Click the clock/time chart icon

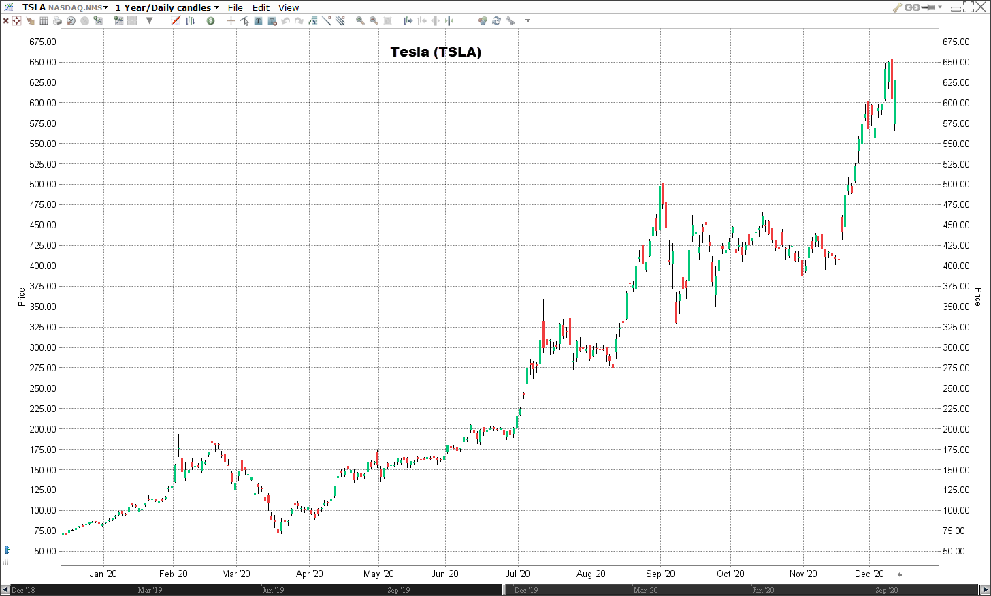coord(71,21)
